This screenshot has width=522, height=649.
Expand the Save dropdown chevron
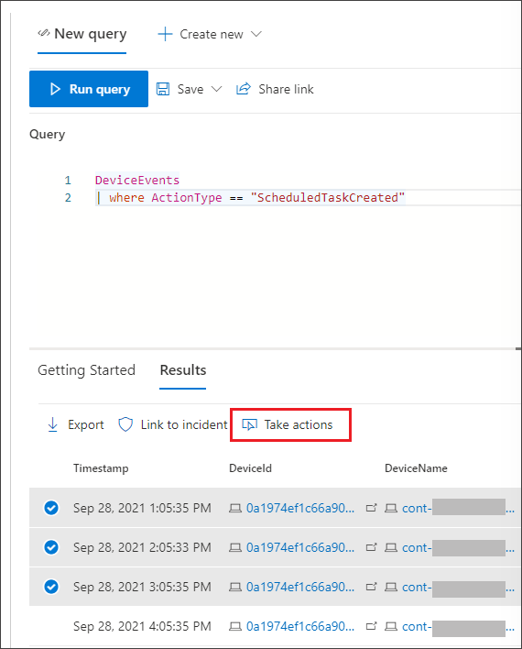216,89
